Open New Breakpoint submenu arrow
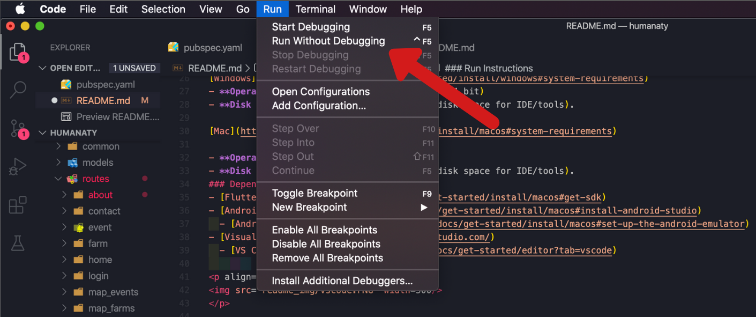The height and width of the screenshot is (317, 756). click(x=424, y=208)
